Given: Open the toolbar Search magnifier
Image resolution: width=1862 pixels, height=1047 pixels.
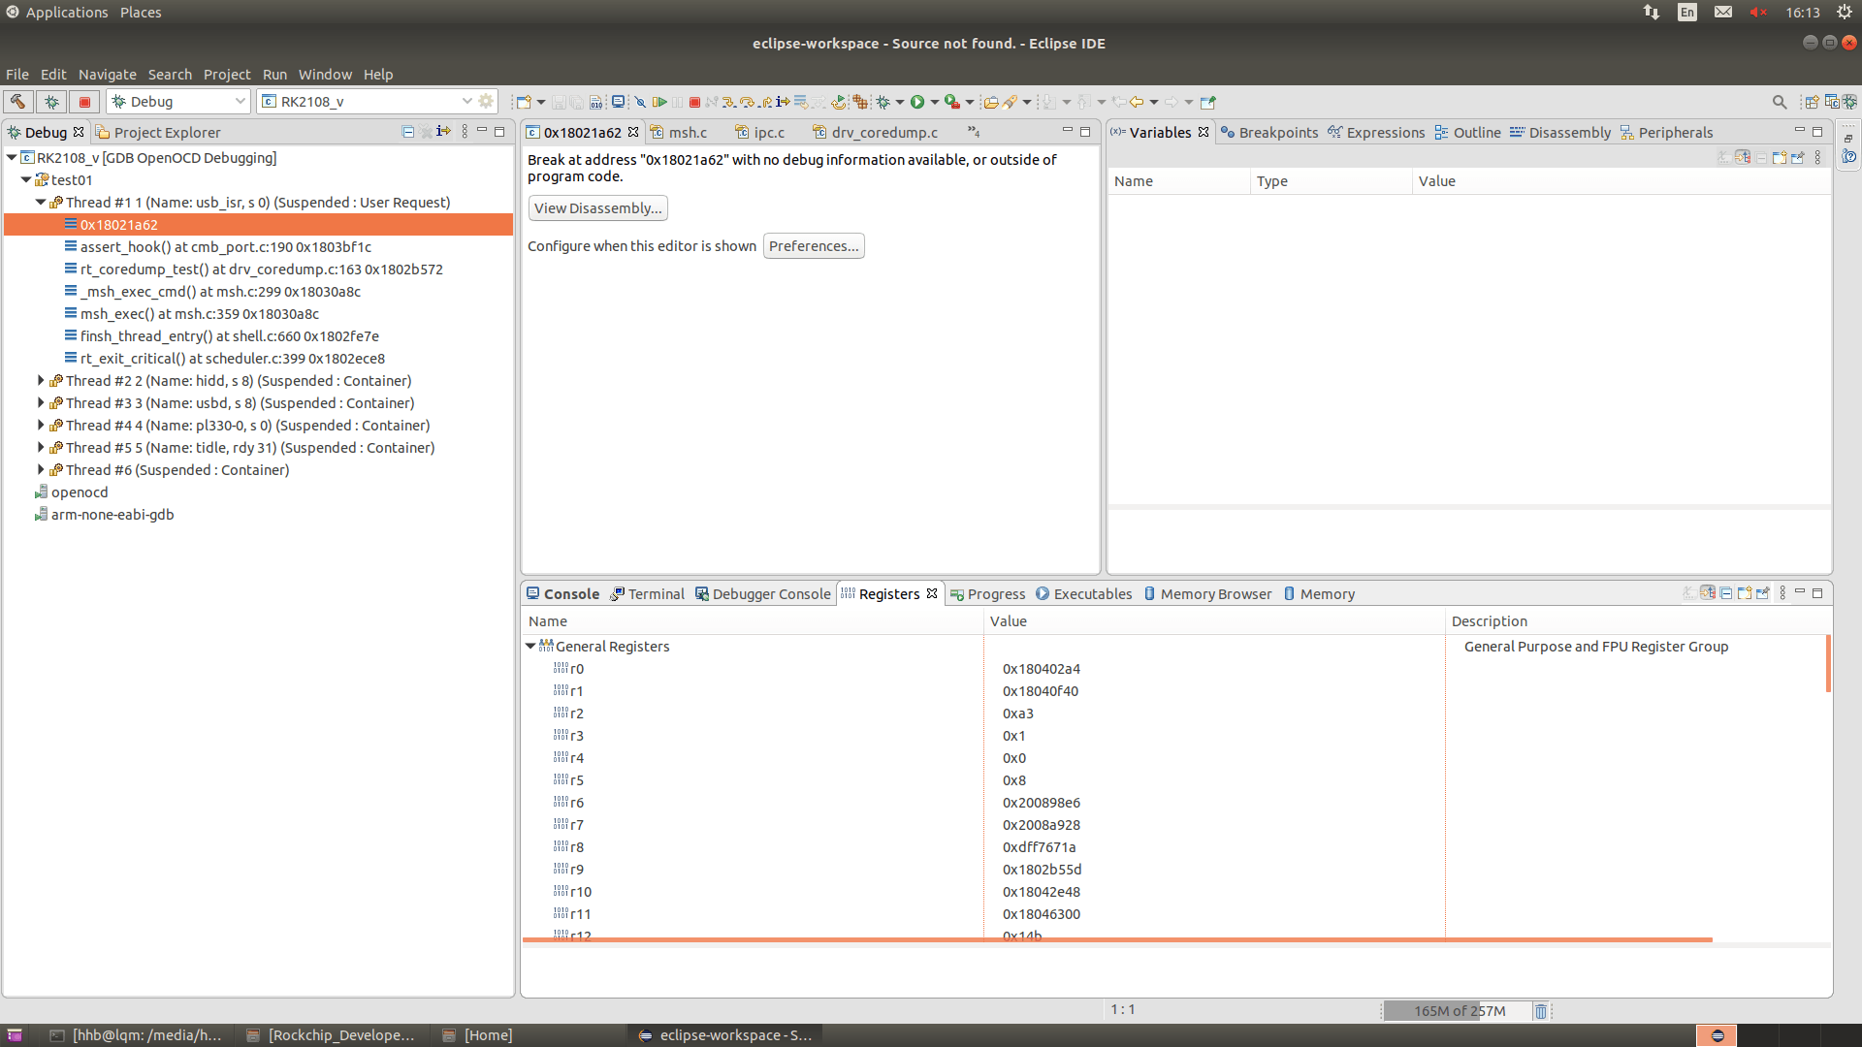Looking at the screenshot, I should (x=1780, y=102).
